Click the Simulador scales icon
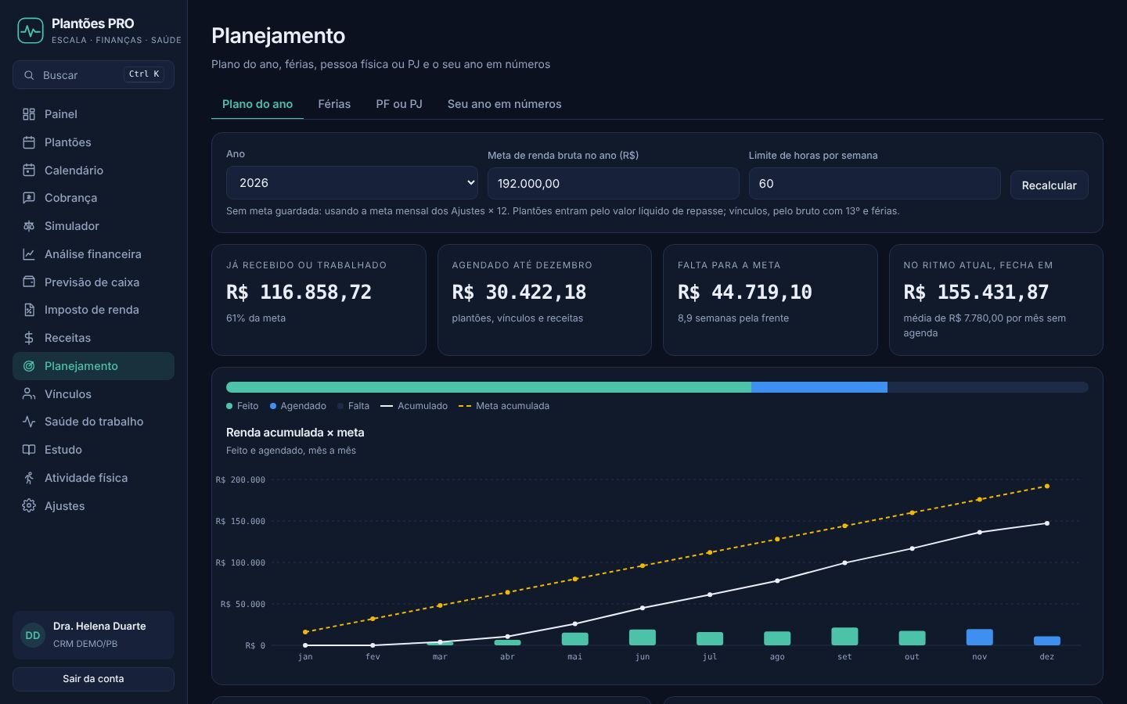Screen dimensions: 1127x704 pos(29,226)
